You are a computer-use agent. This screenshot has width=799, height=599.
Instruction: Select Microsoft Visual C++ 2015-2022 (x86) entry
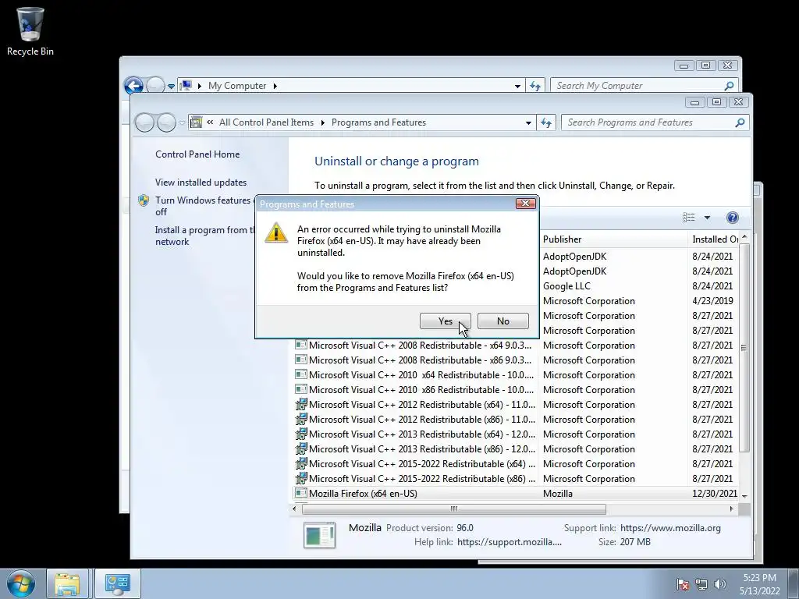pyautogui.click(x=517, y=478)
